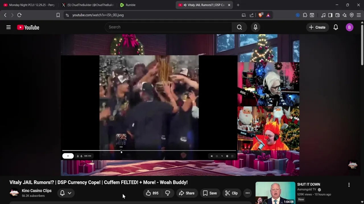The height and width of the screenshot is (204, 364).
Task: Click the 'New' badge under Asmongold video
Action: pos(301,199)
